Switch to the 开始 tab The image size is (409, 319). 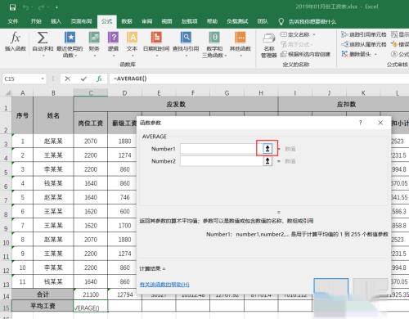pos(36,21)
